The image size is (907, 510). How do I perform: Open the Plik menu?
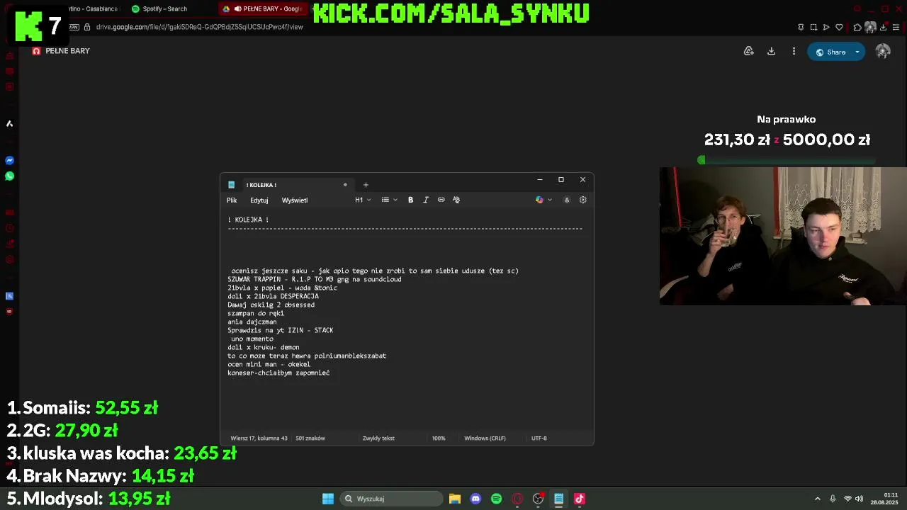(x=232, y=200)
